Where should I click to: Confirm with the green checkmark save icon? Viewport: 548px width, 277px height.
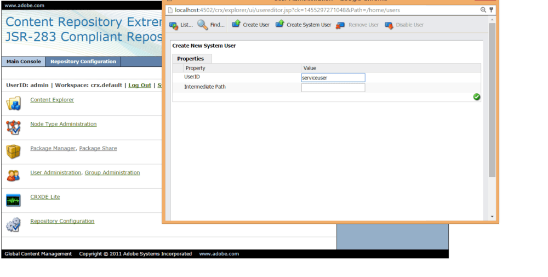477,97
